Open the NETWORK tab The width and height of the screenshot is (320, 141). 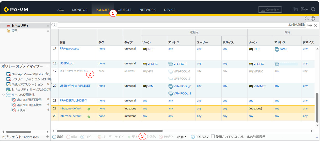[148, 10]
